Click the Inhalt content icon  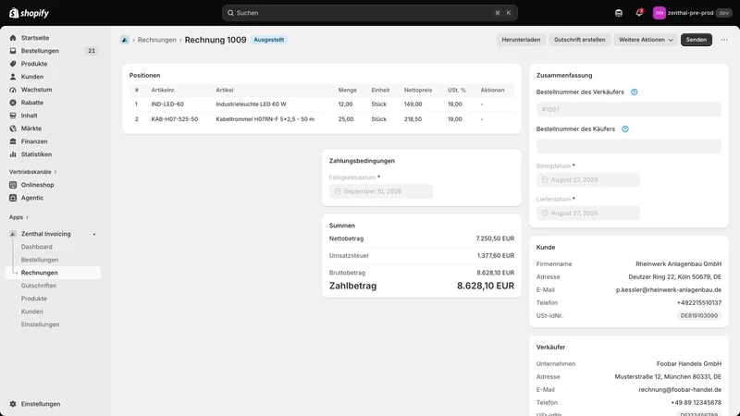click(x=13, y=116)
